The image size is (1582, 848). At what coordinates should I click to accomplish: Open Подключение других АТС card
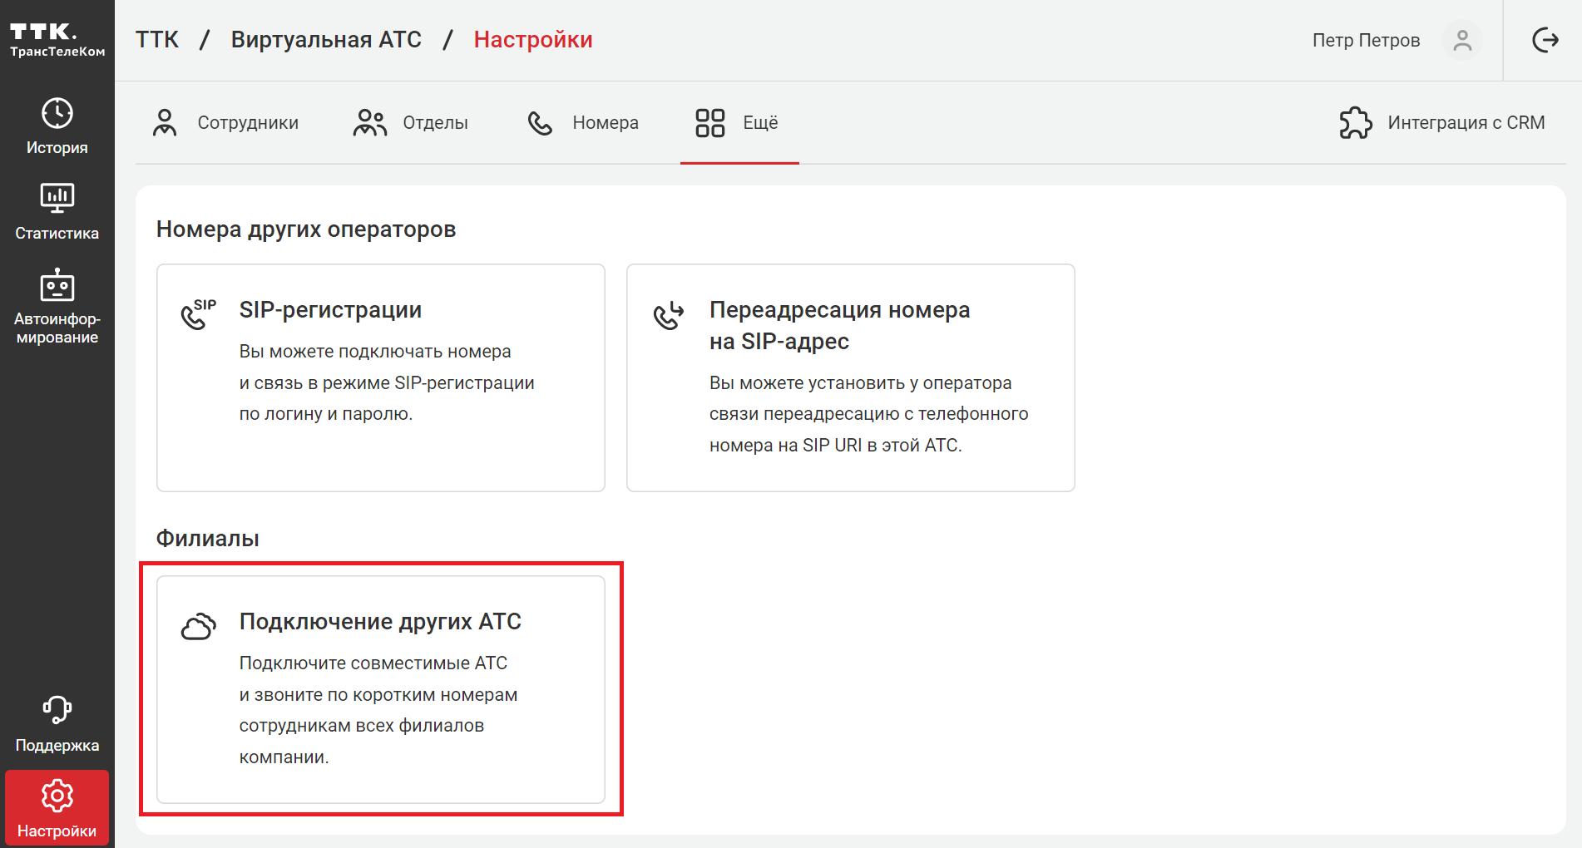point(380,689)
